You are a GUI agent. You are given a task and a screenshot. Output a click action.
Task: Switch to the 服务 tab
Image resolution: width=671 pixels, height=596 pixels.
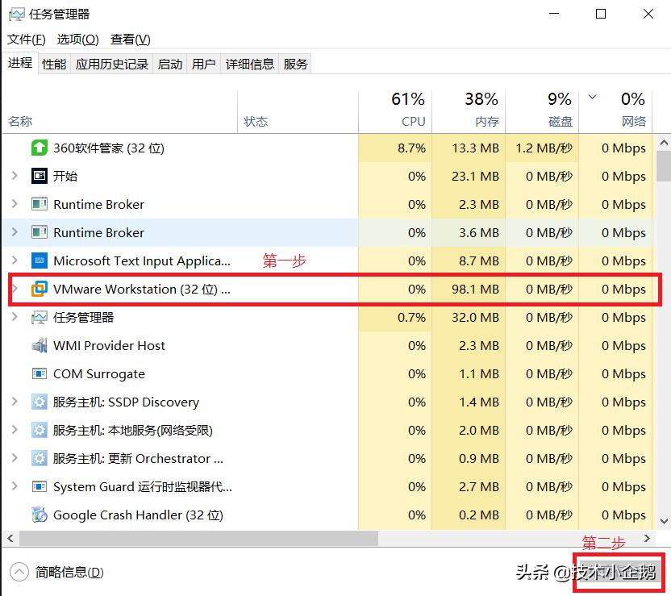[294, 64]
